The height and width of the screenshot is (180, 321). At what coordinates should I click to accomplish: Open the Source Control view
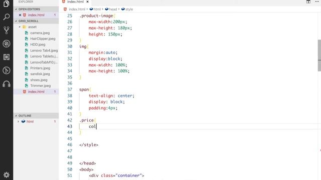[7, 30]
